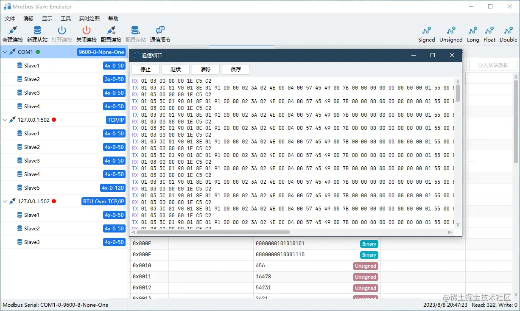
Task: Open the 帮助 menu
Action: pos(113,19)
